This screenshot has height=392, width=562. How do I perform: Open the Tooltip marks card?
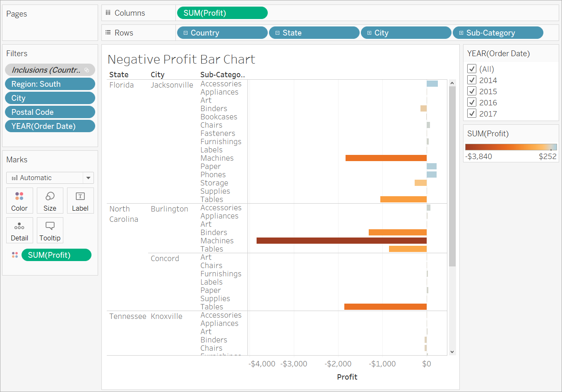pos(50,230)
